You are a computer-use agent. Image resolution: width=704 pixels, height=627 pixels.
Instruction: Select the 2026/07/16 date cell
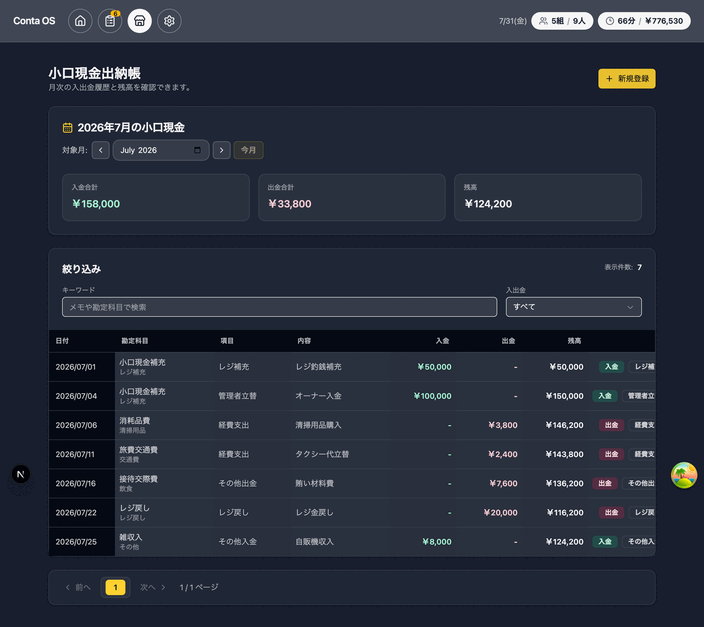coord(82,483)
